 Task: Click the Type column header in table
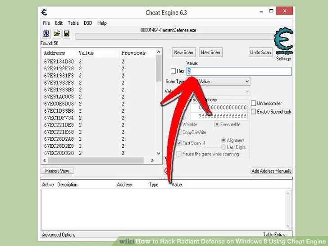154,185
